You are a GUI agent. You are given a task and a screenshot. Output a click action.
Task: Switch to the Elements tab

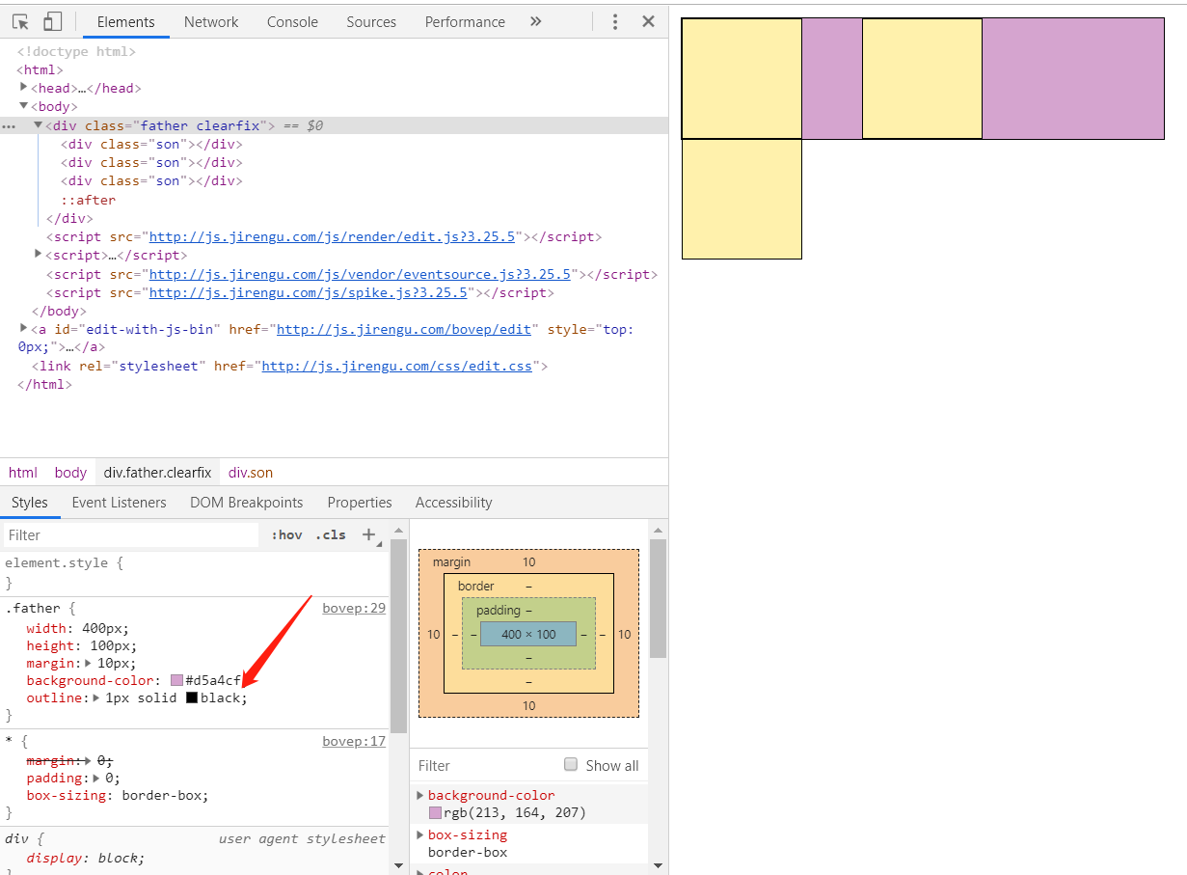click(126, 21)
